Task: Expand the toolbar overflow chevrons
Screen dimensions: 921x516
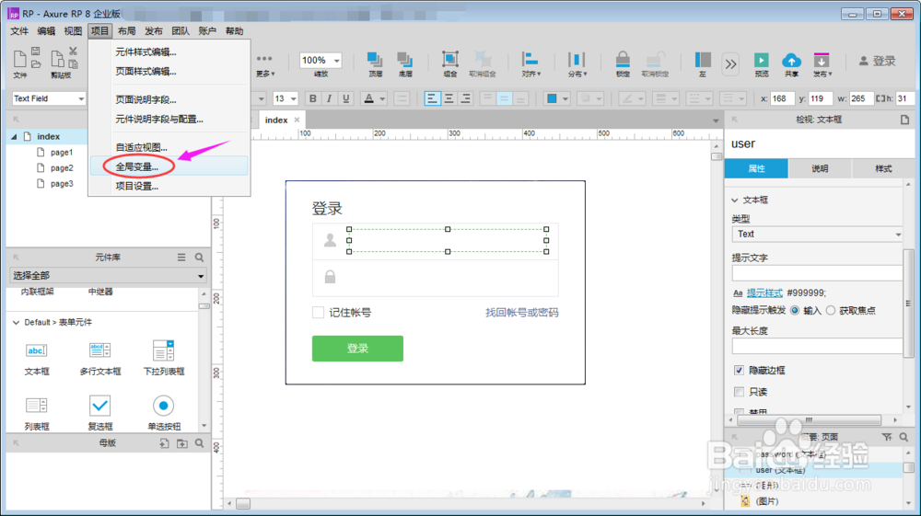Action: [730, 63]
